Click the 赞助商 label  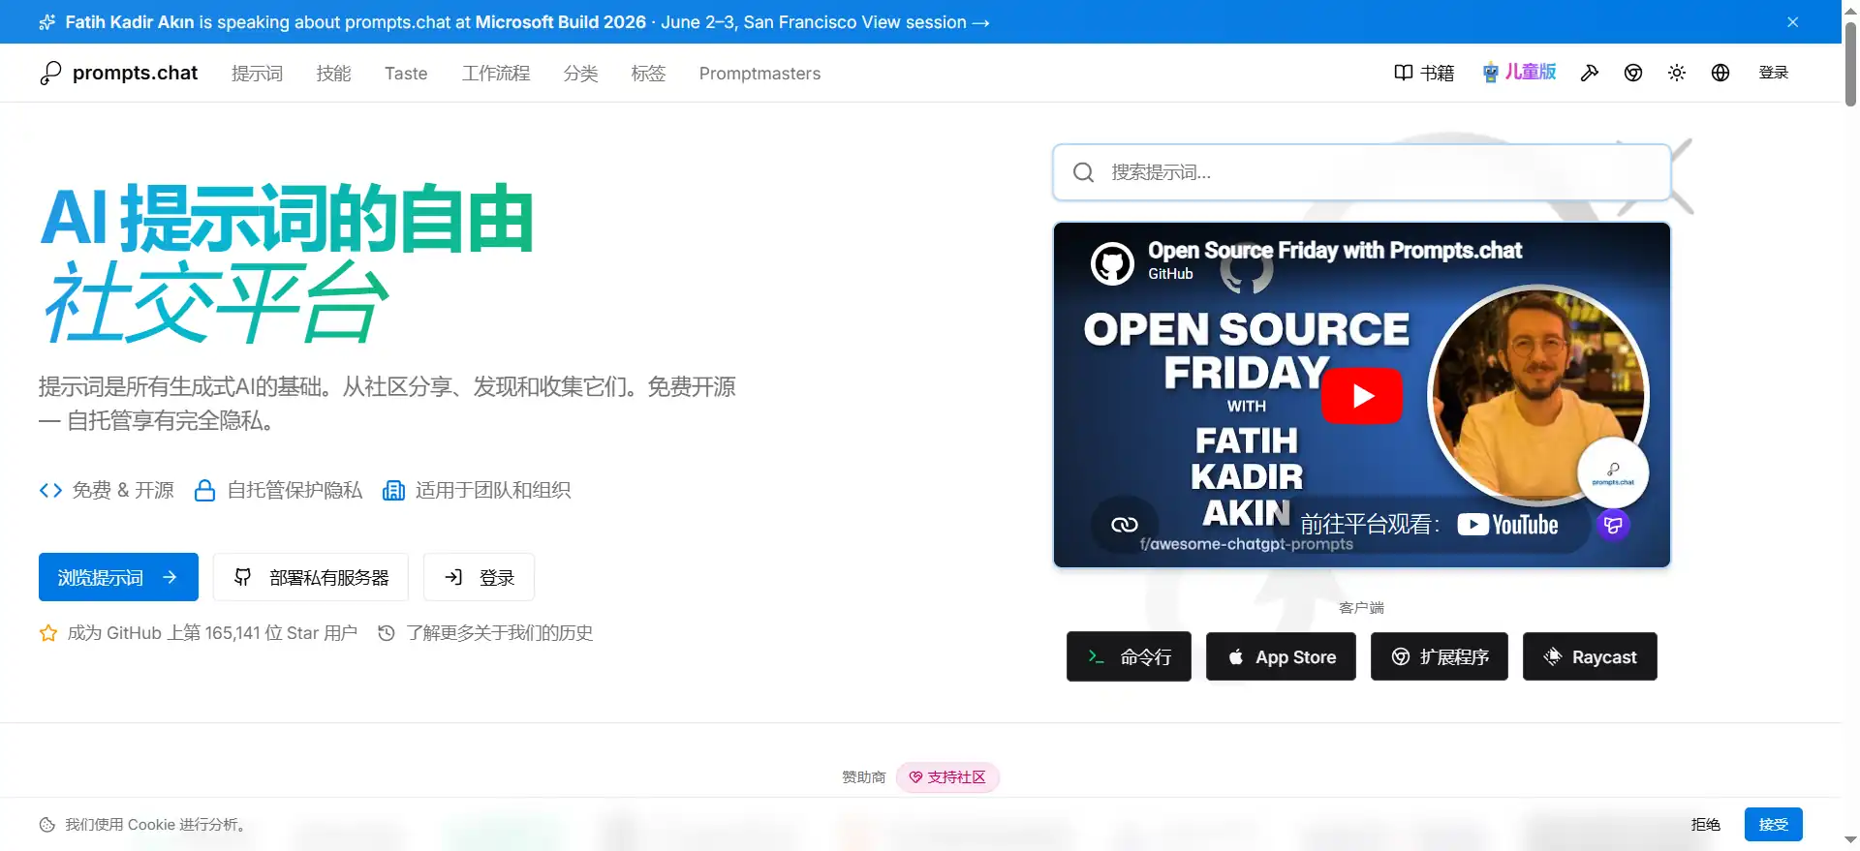click(863, 777)
